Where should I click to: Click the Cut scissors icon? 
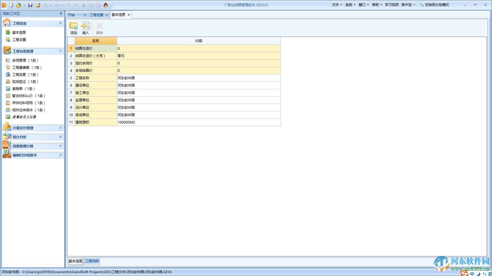(x=83, y=5)
